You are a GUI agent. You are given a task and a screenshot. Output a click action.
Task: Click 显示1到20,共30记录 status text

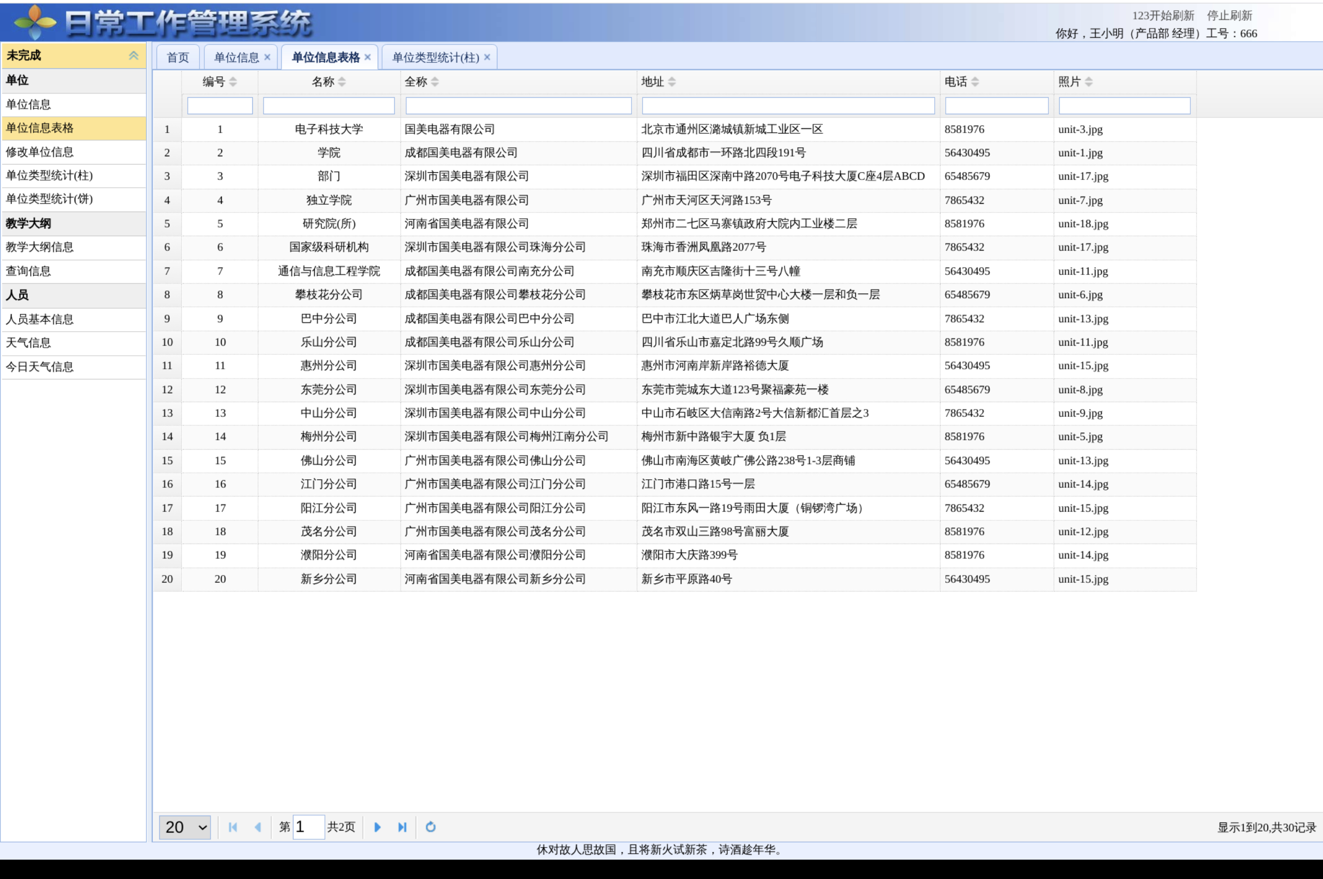[1266, 828]
